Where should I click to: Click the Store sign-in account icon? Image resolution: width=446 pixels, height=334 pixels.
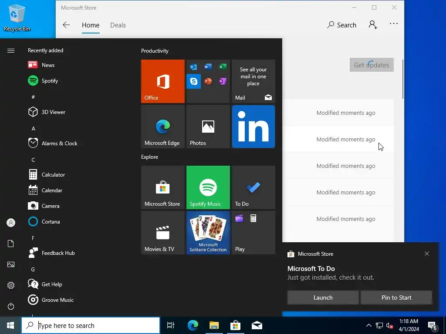[x=373, y=25]
